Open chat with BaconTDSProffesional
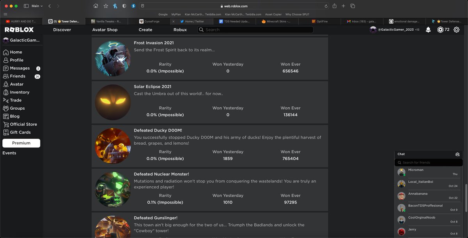468x238 pixels. [428, 208]
